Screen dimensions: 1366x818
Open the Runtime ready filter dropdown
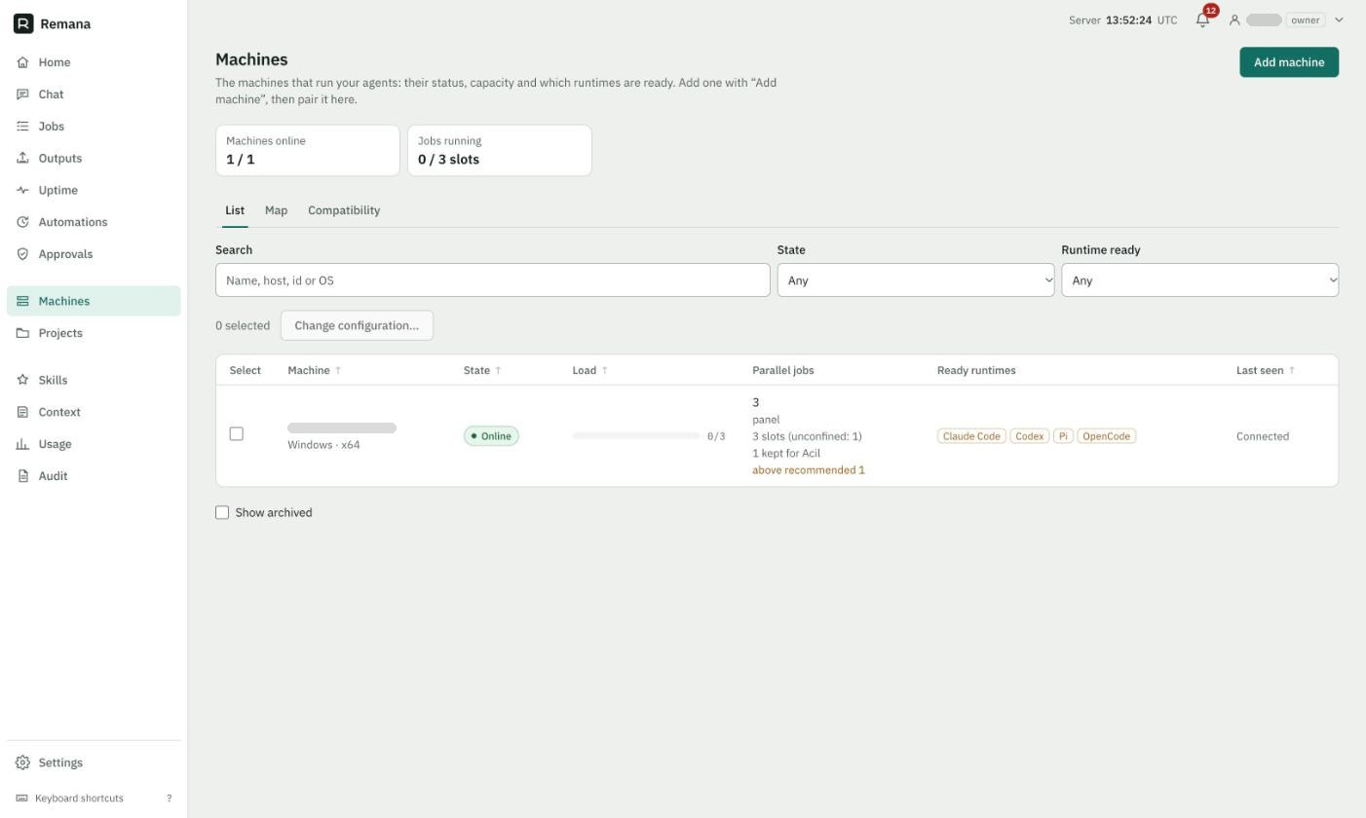click(1200, 280)
